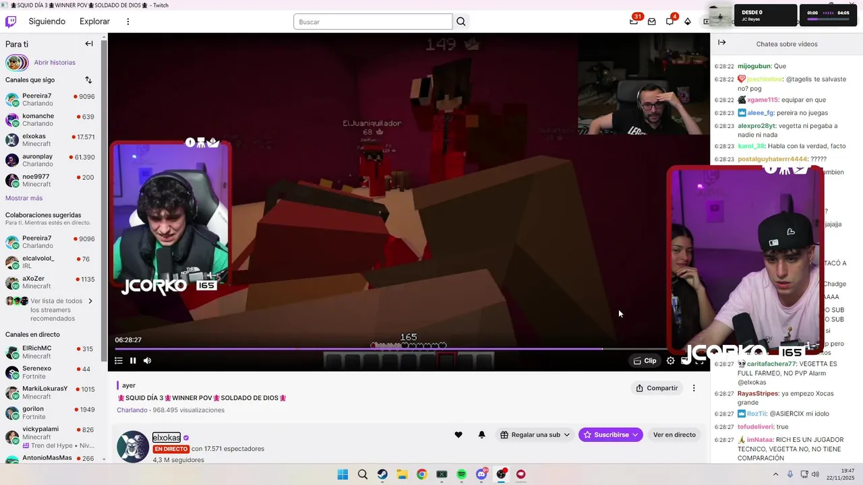This screenshot has width=863, height=485.
Task: Open ElRichMC live channel
Action: 51,352
